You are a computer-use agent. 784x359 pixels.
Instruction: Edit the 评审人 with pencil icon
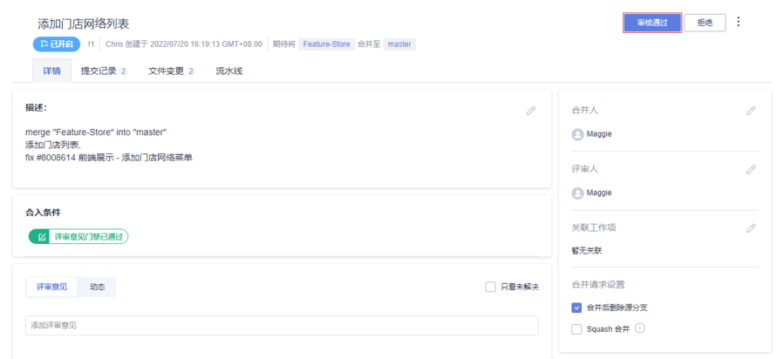751,170
